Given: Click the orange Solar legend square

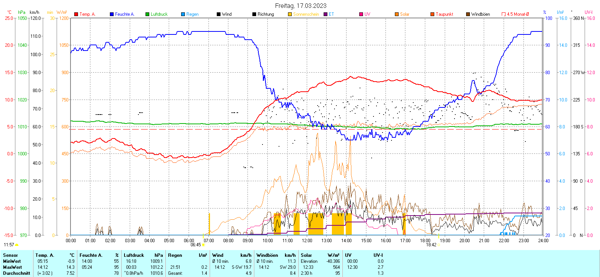Looking at the screenshot, I should click(397, 14).
